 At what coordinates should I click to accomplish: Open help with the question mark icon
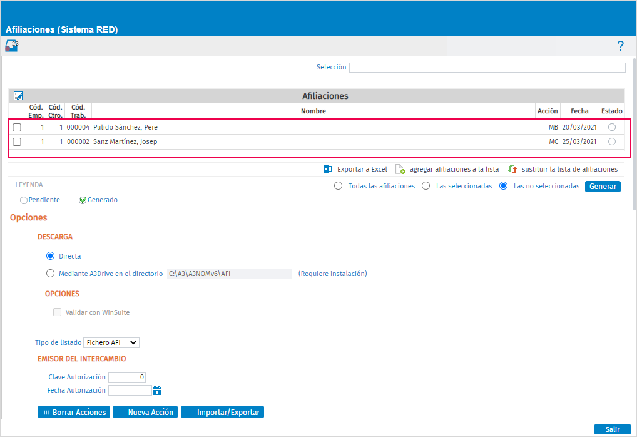point(620,46)
